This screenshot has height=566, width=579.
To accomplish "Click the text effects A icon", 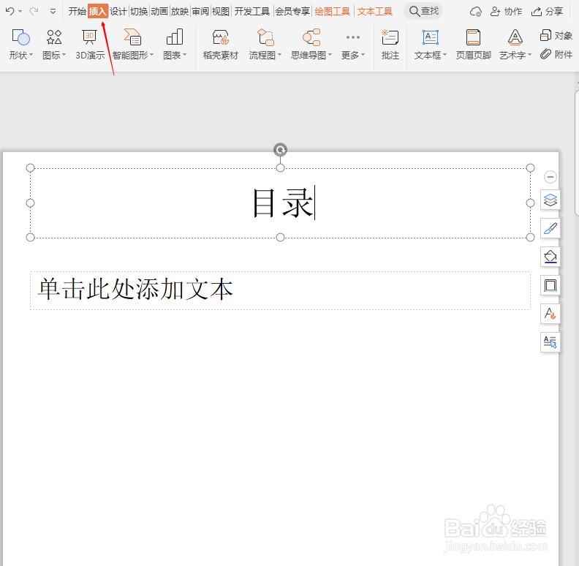I will tap(550, 314).
